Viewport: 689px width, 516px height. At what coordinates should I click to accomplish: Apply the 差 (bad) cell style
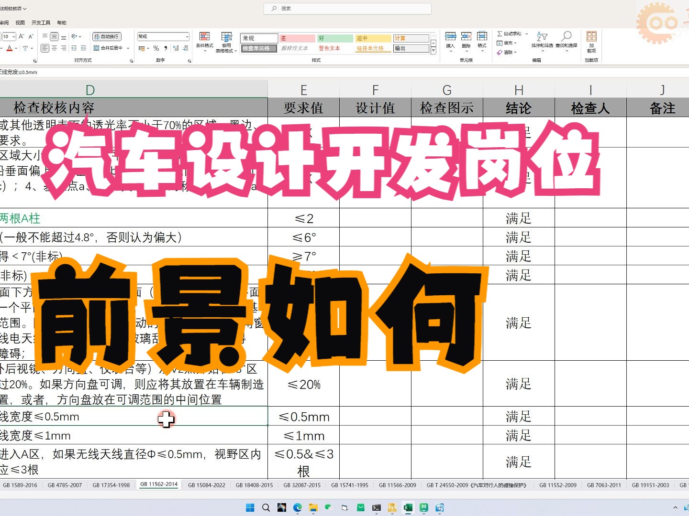[297, 38]
